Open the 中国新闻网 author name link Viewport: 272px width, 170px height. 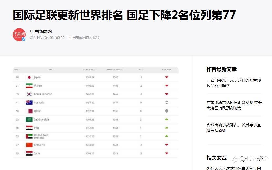tap(41, 31)
